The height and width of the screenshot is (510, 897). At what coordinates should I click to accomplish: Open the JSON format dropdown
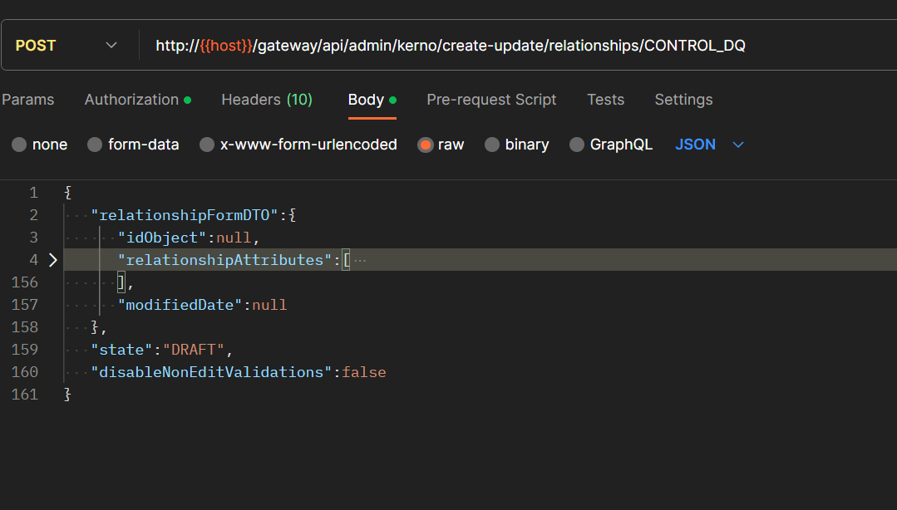coord(708,145)
